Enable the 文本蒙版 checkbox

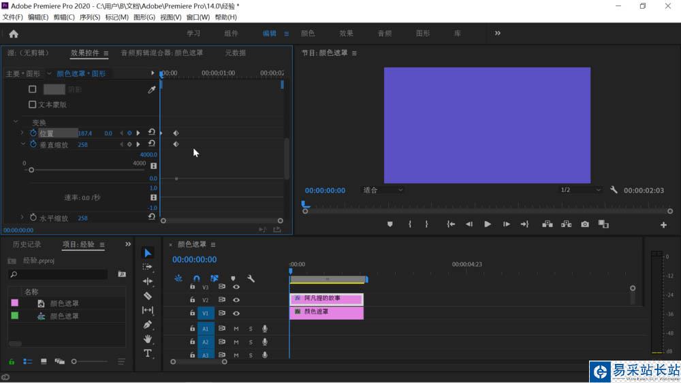click(32, 105)
